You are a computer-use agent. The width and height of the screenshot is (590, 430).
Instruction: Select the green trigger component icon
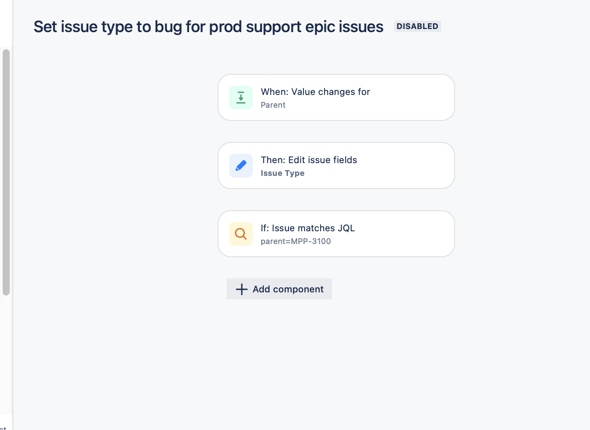click(240, 97)
